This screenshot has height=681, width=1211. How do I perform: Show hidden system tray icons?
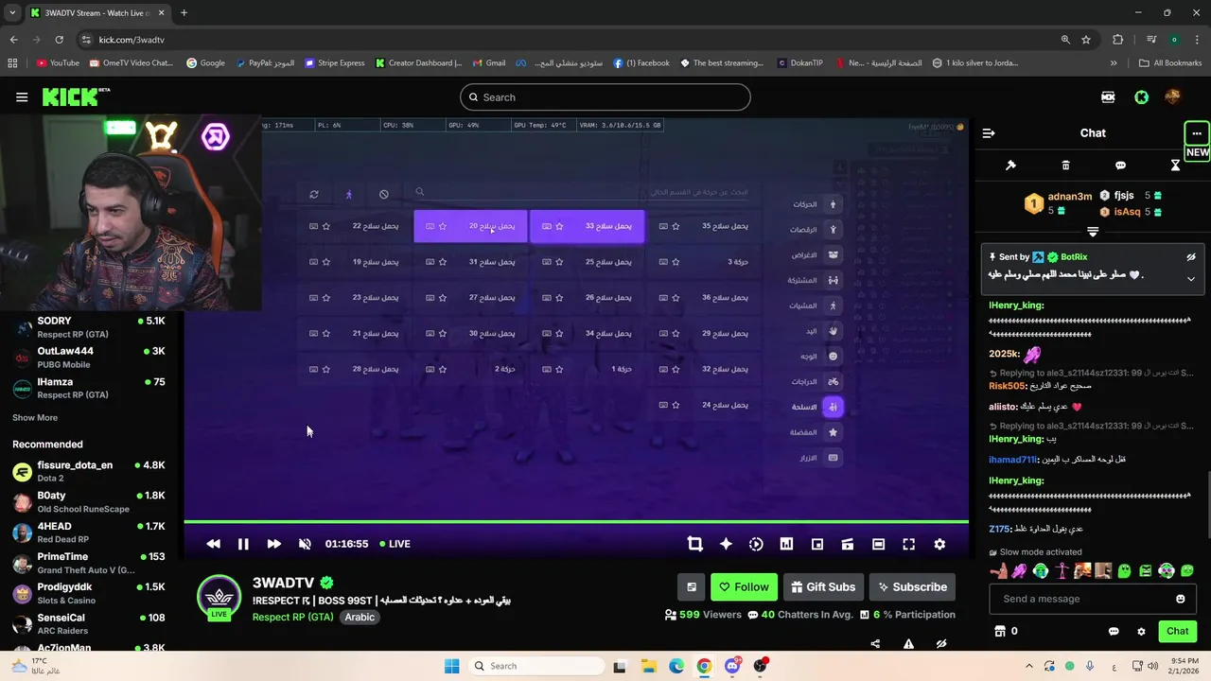tap(1029, 666)
